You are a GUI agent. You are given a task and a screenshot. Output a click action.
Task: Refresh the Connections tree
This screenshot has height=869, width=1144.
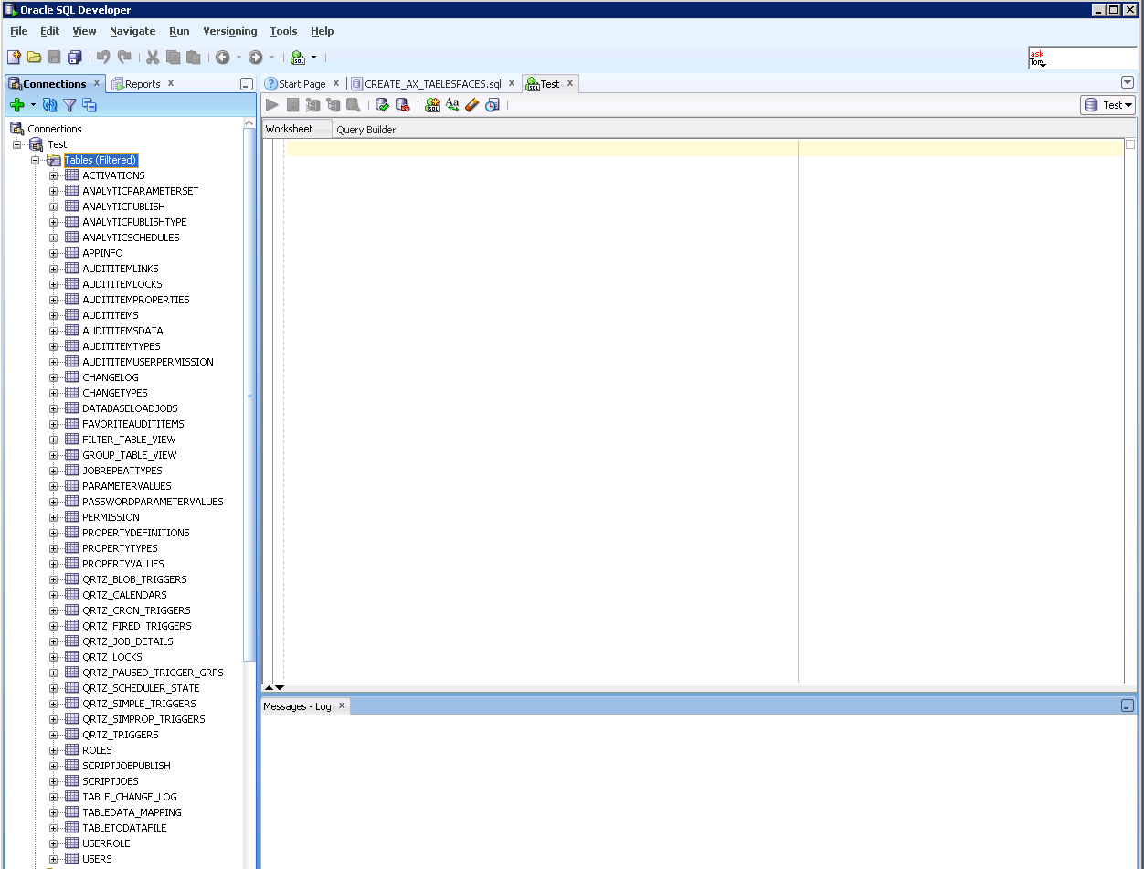coord(50,105)
